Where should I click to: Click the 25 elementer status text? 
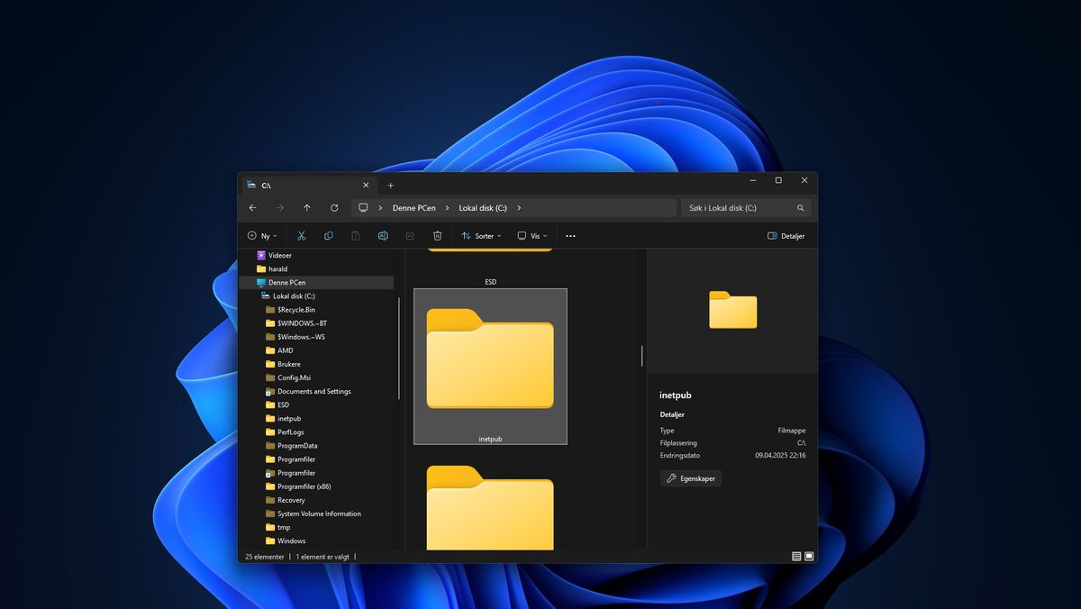[x=265, y=557]
